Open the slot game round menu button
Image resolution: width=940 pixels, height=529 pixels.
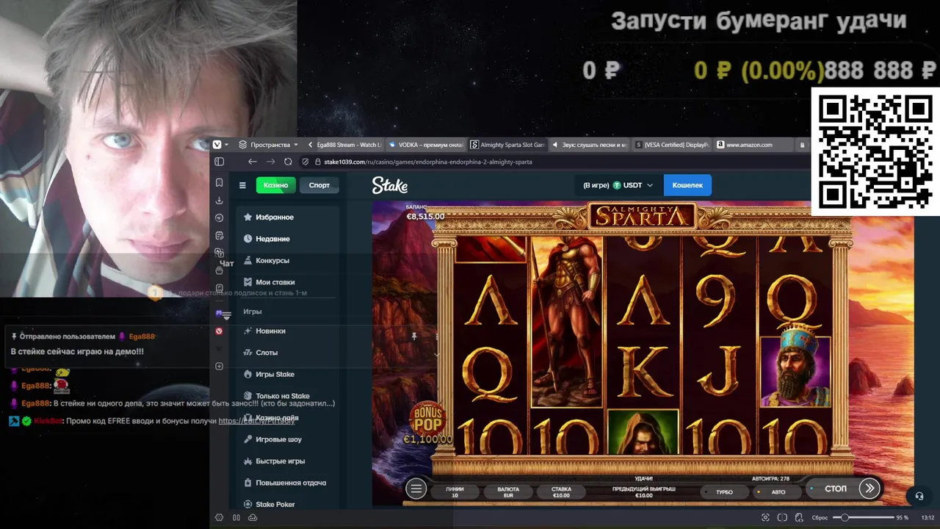(416, 489)
